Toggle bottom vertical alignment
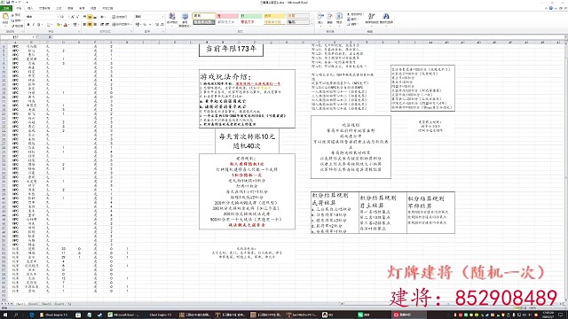Screen dimensions: 568x319 95,17
